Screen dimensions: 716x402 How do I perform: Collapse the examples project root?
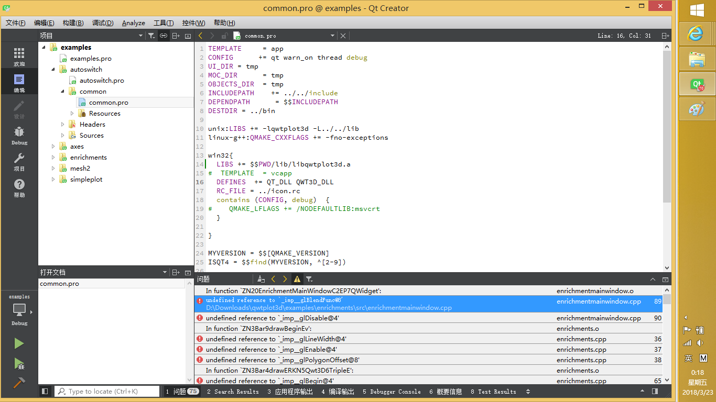(x=44, y=47)
